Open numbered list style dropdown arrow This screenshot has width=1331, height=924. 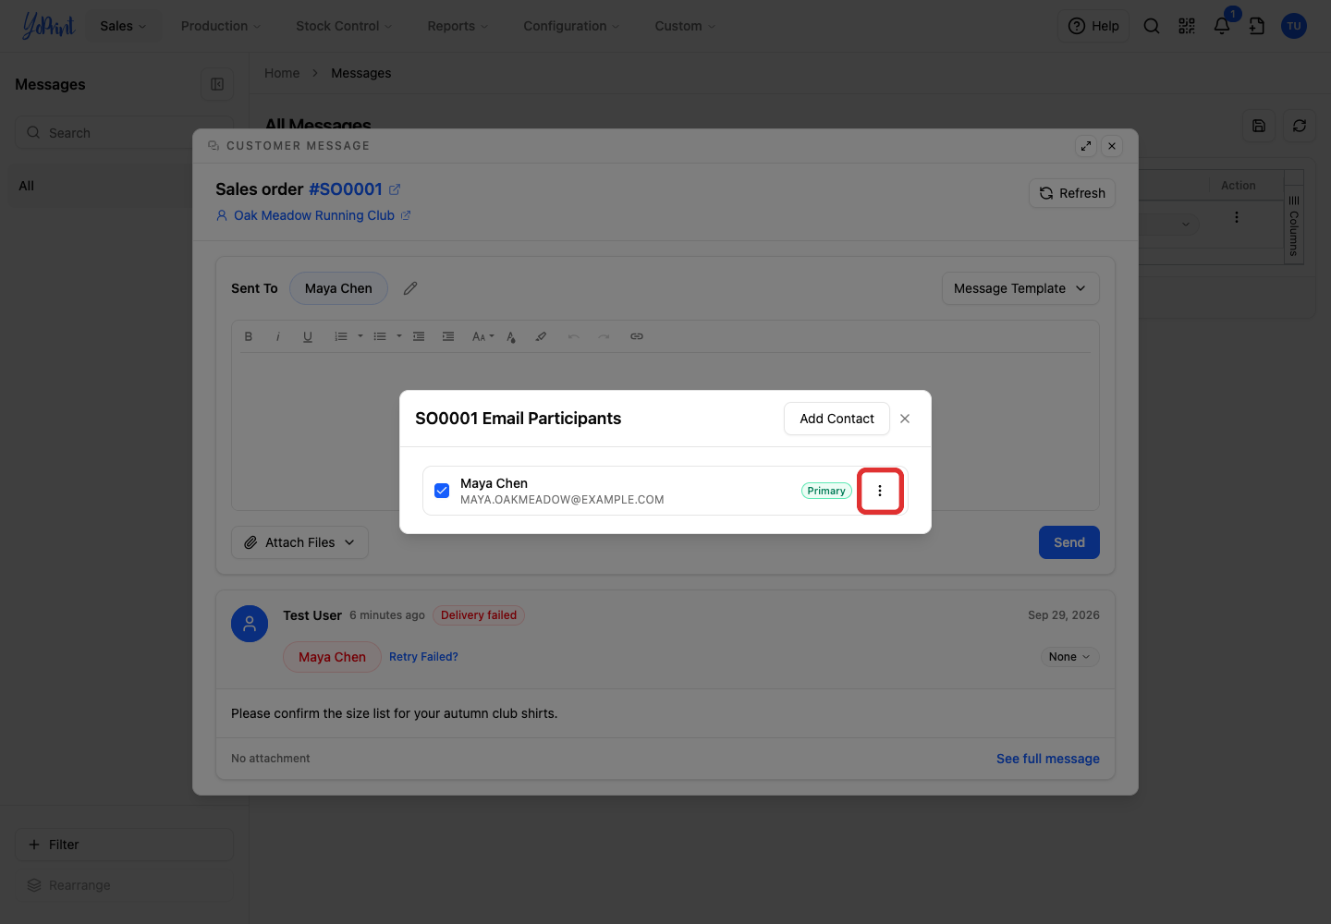[x=360, y=336]
